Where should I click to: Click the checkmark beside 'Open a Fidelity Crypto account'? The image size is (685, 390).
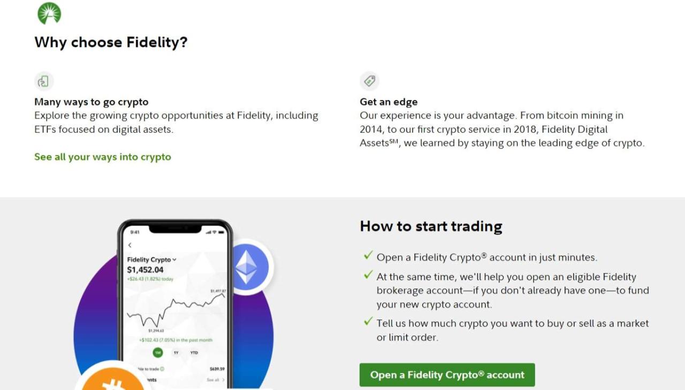coord(368,255)
